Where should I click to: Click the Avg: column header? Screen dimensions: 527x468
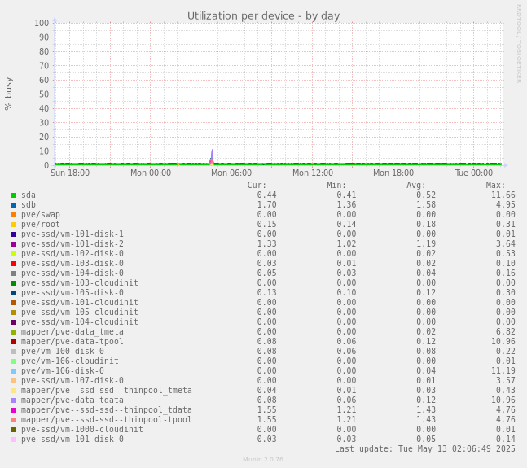coord(415,186)
